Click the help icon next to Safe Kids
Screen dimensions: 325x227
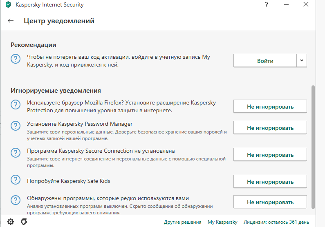pyautogui.click(x=16, y=180)
